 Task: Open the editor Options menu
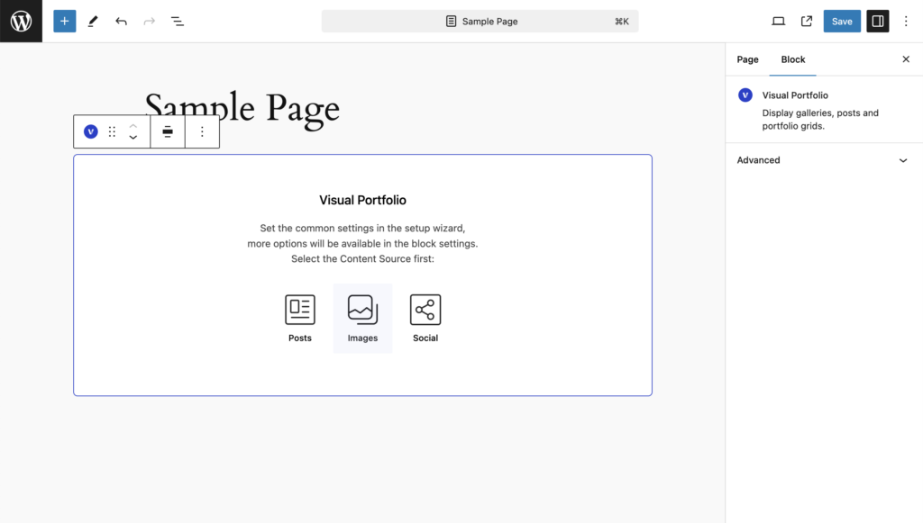[906, 22]
